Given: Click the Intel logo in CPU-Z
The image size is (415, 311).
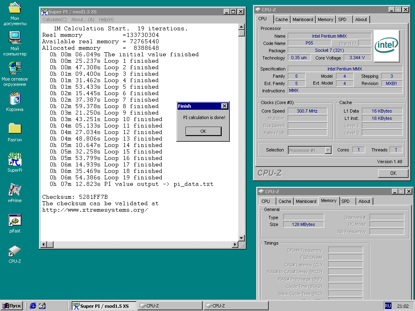Looking at the screenshot, I should [386, 45].
